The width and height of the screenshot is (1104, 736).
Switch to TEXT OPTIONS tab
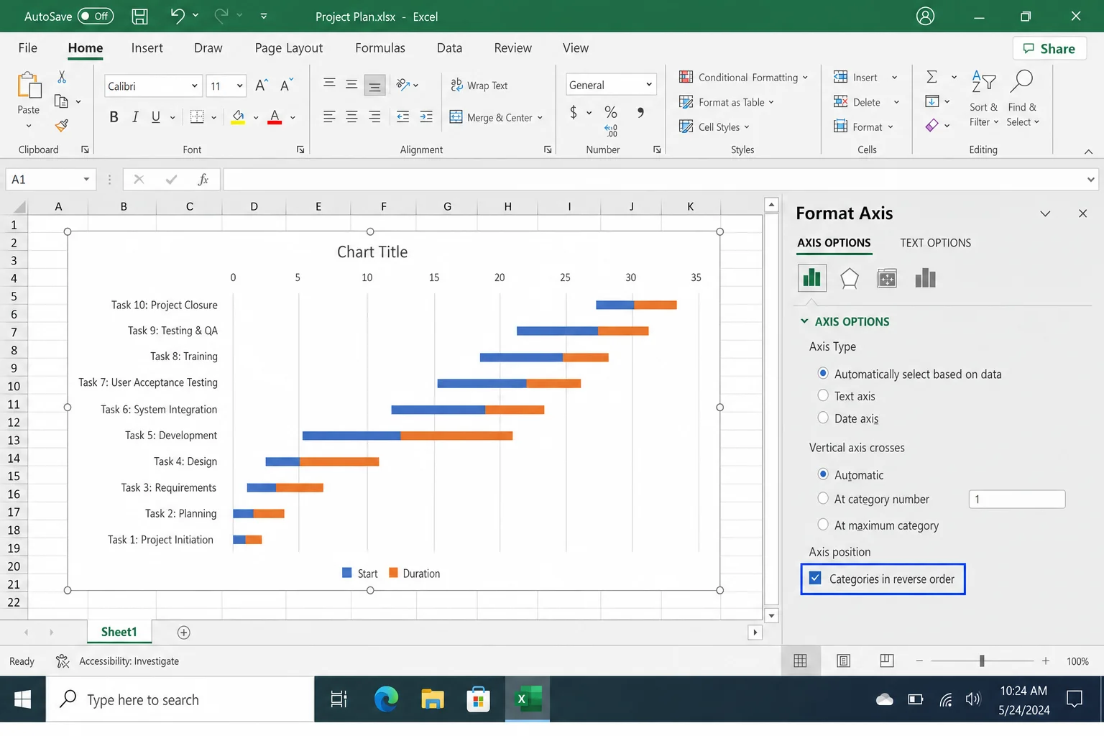pos(935,243)
